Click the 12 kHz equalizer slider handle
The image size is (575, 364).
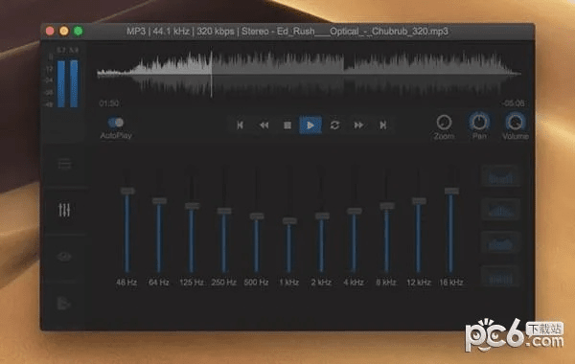[419, 201]
